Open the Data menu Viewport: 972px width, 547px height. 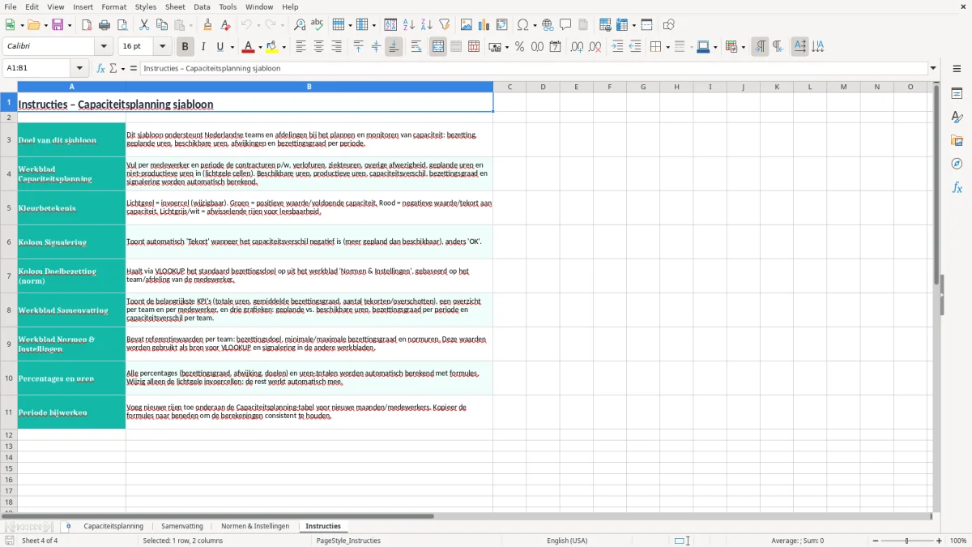click(x=202, y=6)
